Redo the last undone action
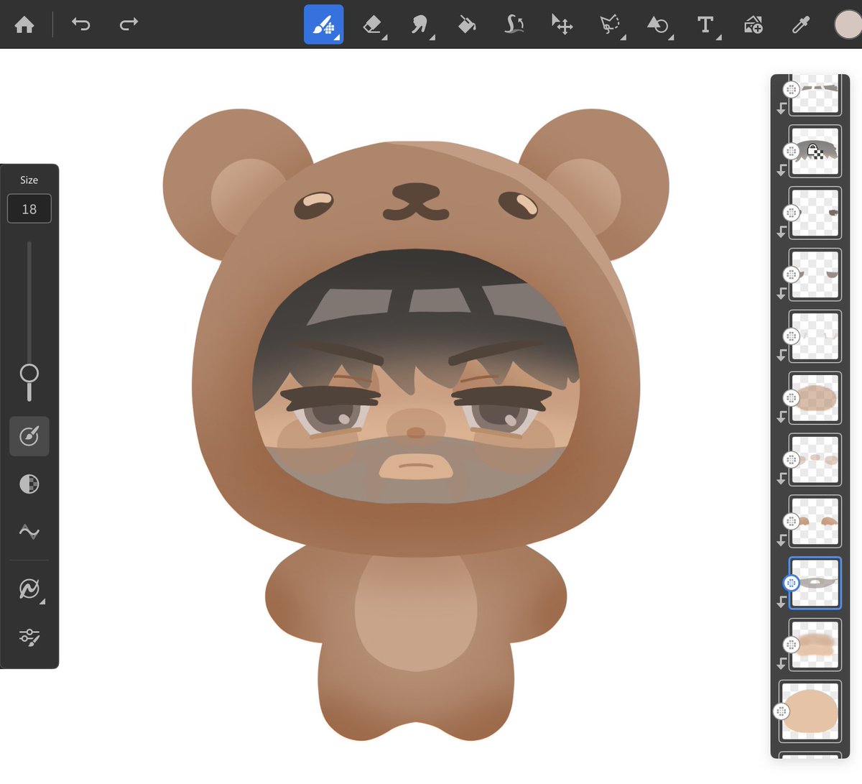The image size is (862, 784). coord(129,24)
